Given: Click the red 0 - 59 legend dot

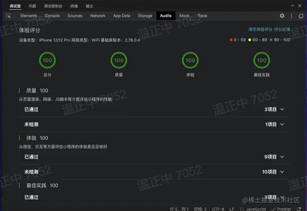Looking at the screenshot, I should [x=231, y=40].
